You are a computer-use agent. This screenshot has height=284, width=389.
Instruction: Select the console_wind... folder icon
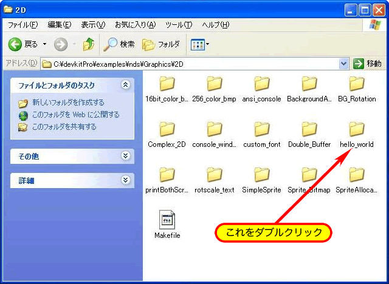(x=215, y=129)
